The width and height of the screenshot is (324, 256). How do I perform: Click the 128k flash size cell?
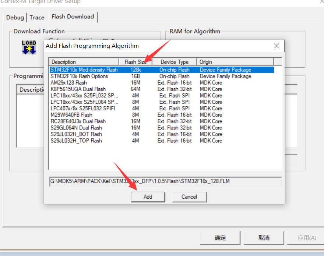[135, 70]
